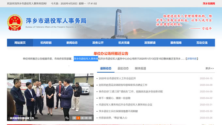Click the date 2020-03-26 in the news list
The image size is (222, 125).
pos(206,118)
